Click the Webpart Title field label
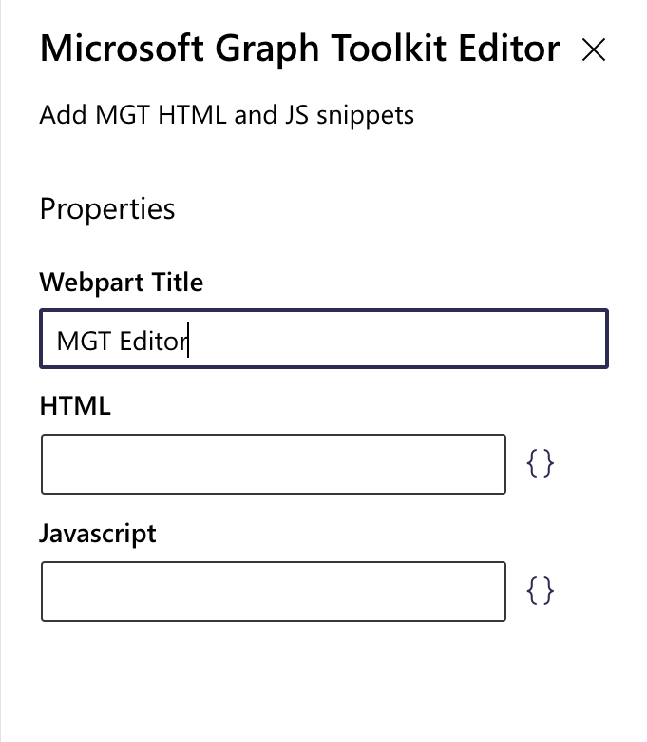Screen dimensions: 647x742 [122, 283]
